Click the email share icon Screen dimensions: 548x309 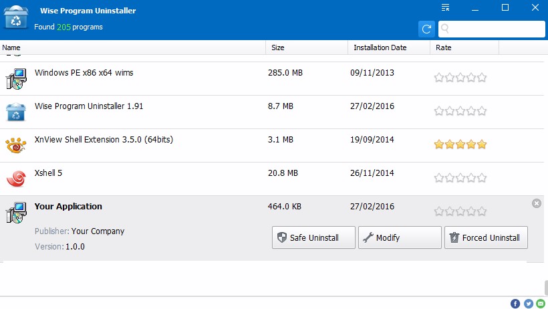click(541, 304)
